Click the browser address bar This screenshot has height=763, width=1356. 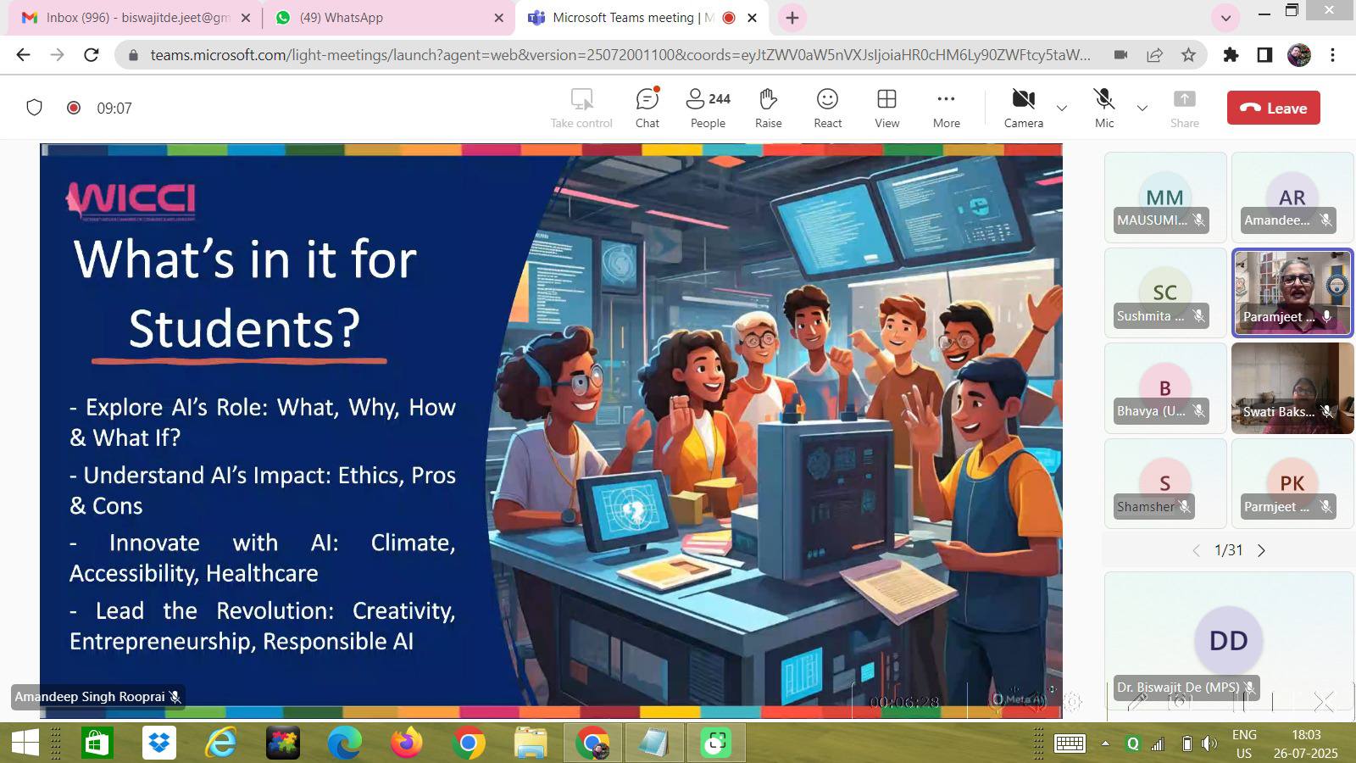(619, 55)
